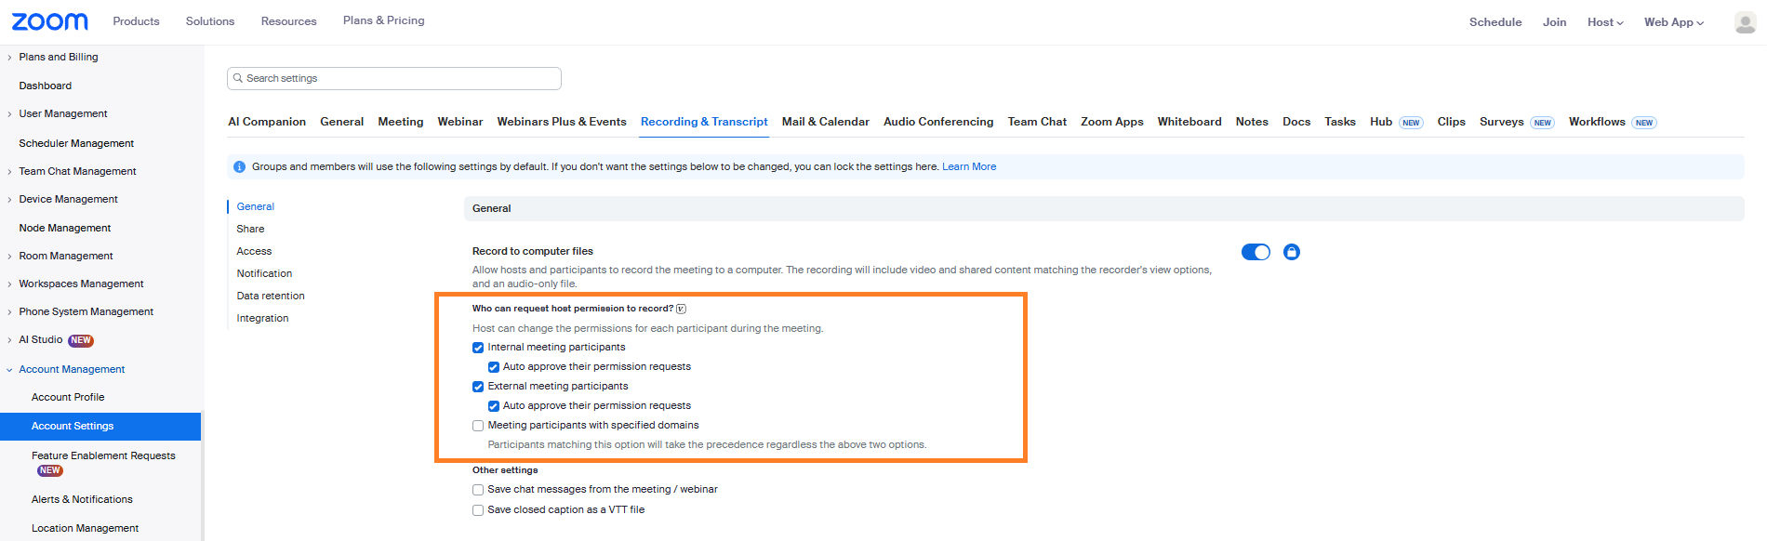The width and height of the screenshot is (1767, 541).
Task: Open the Surveys tab
Action: point(1502,122)
